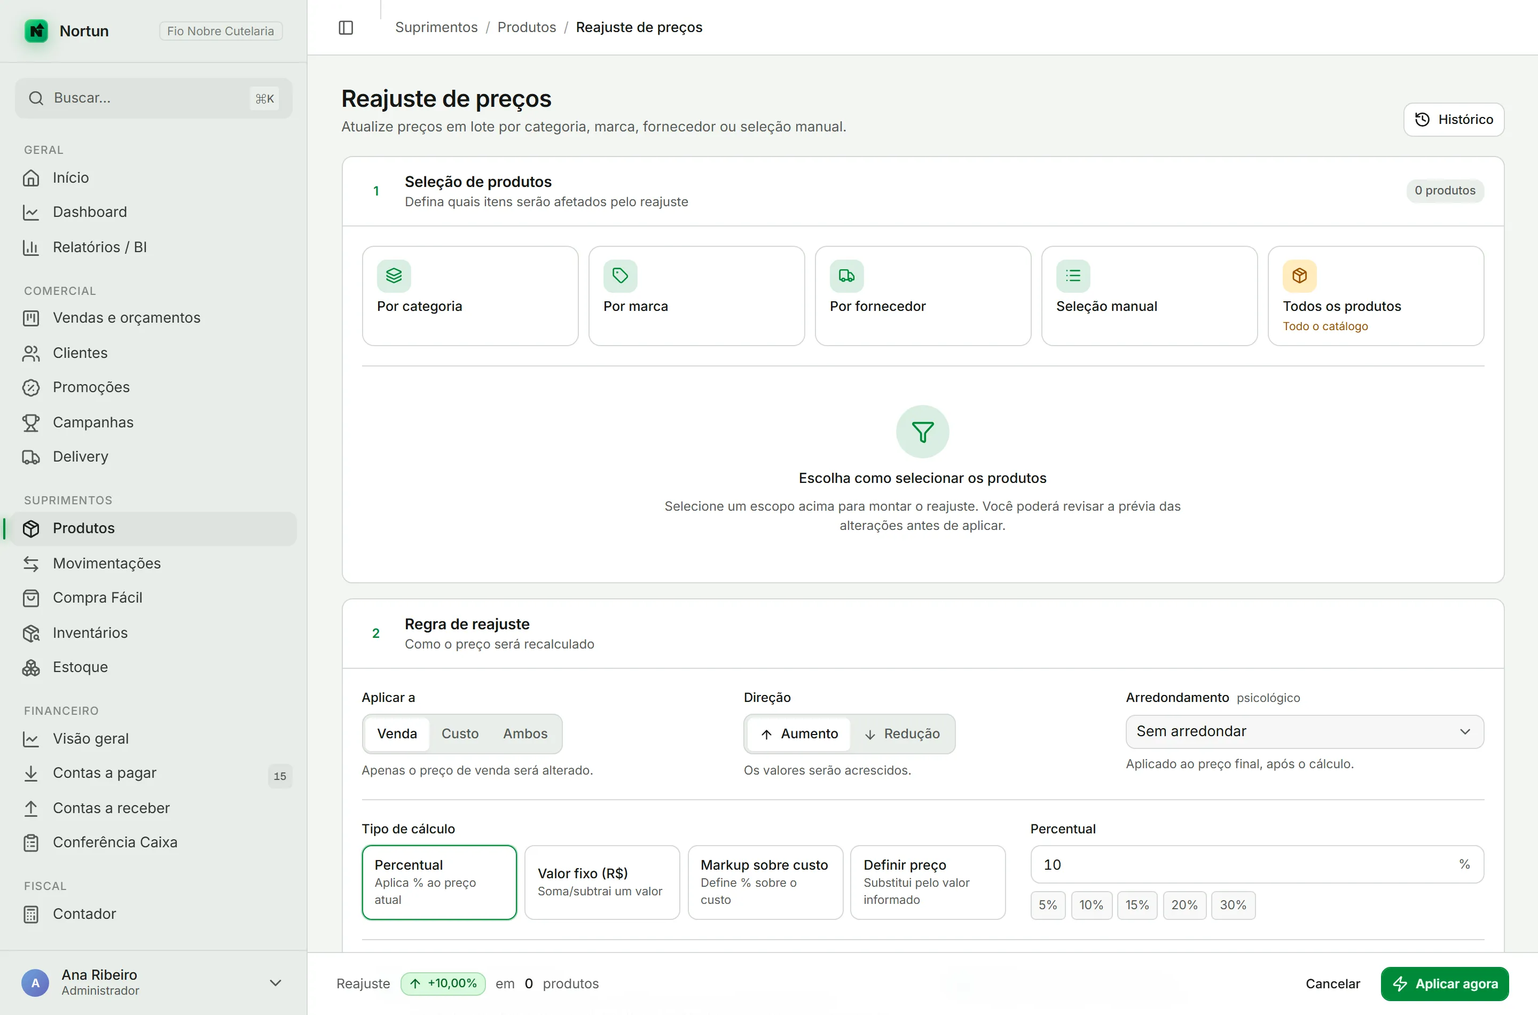This screenshot has height=1015, width=1538.
Task: Set direction to Aumento
Action: tap(799, 733)
